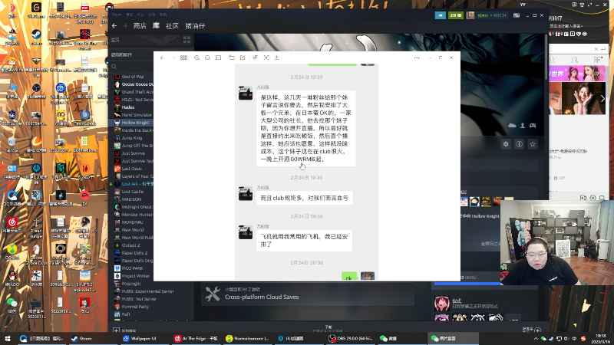Click Steam announcements megaphone button

(x=440, y=15)
